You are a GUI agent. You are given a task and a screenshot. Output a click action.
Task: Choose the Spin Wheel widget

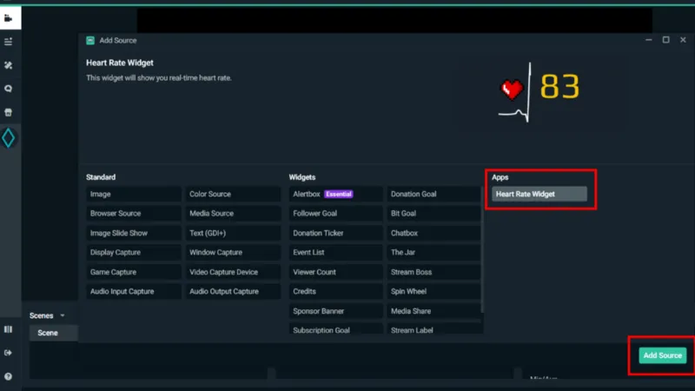tap(434, 292)
